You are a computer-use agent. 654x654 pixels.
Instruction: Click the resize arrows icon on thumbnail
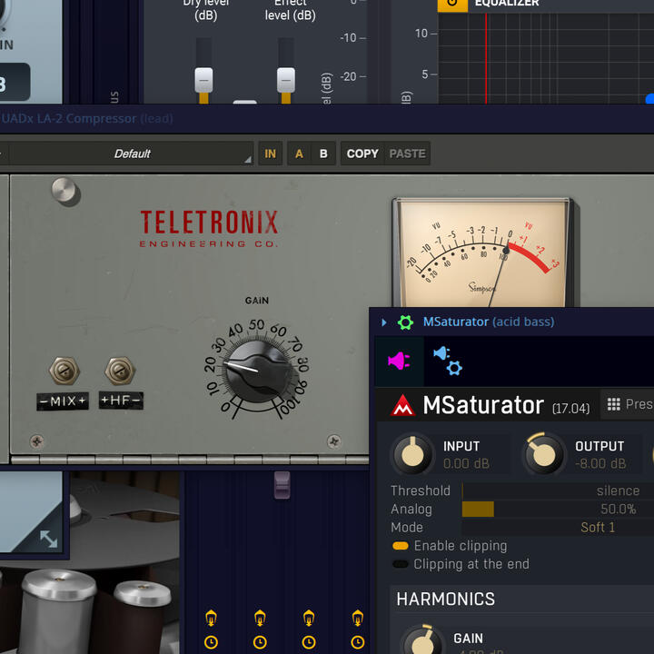pos(47,539)
